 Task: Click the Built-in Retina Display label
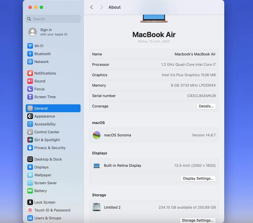(123, 165)
